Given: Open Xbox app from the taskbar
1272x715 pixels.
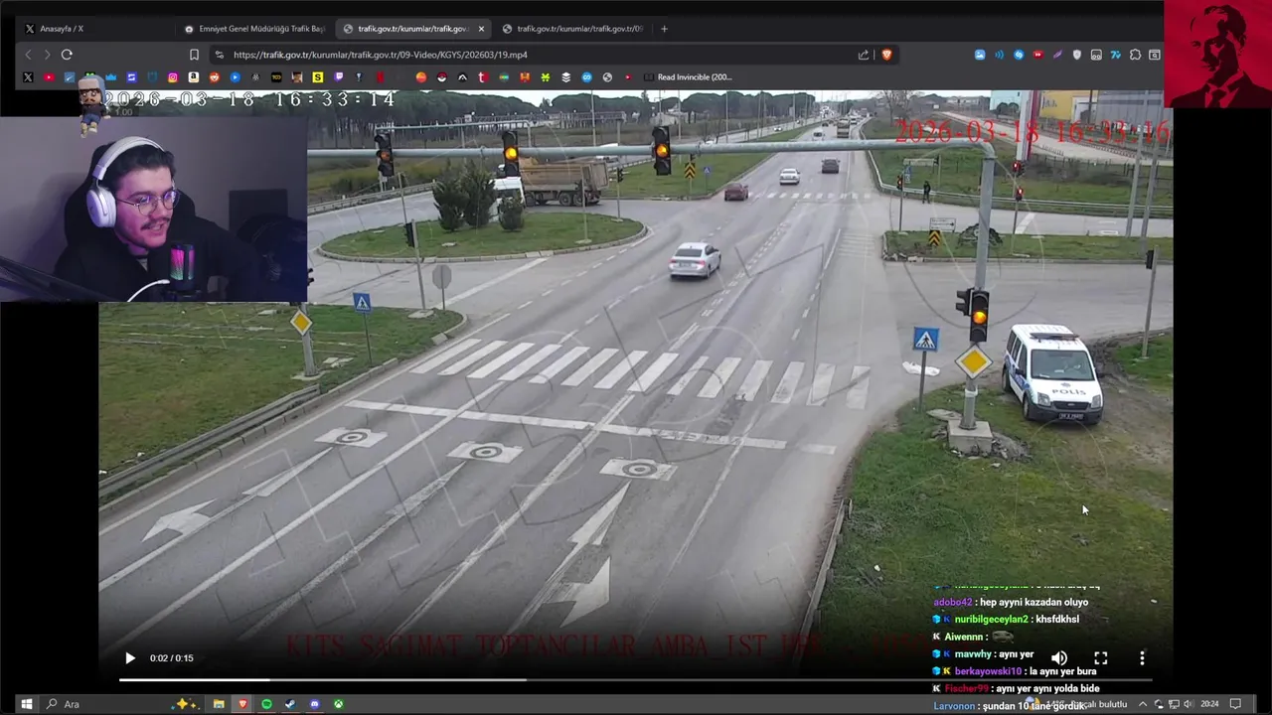Looking at the screenshot, I should 339,704.
